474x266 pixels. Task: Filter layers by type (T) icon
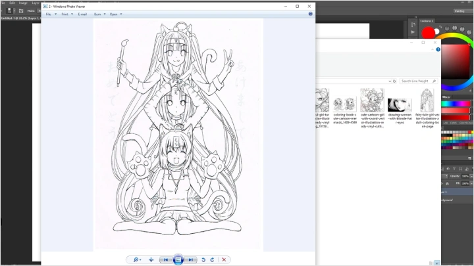(454, 169)
